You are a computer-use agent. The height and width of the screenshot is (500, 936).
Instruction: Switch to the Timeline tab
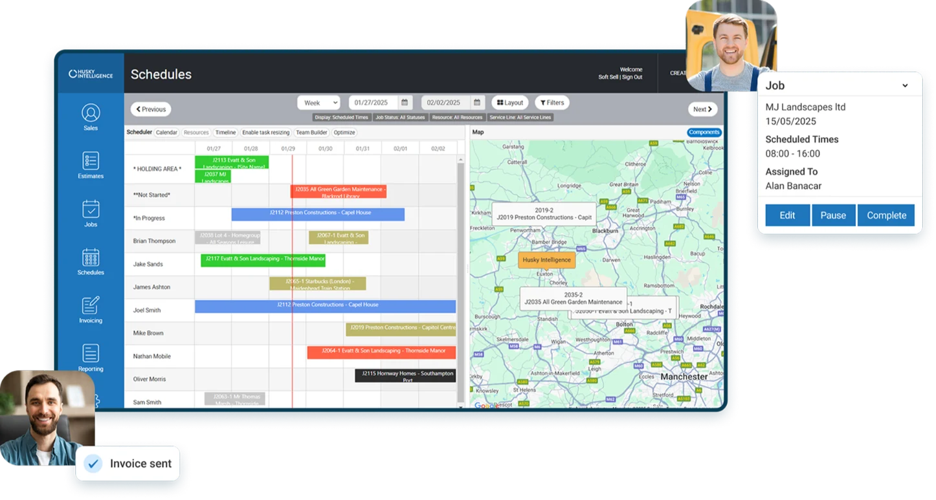225,132
